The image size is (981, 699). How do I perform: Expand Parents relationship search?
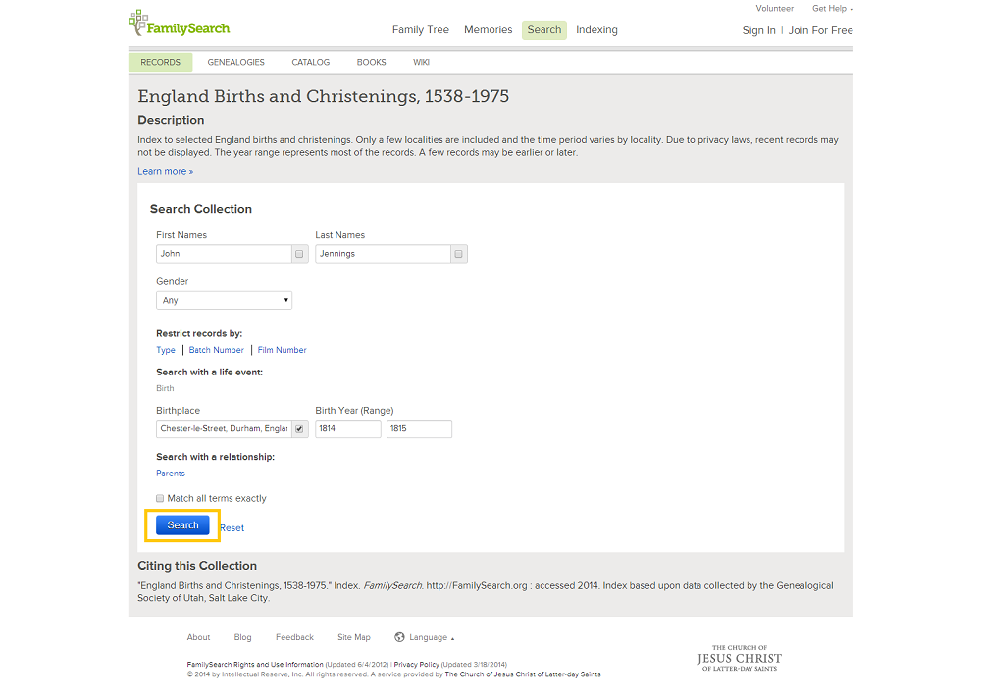point(170,474)
